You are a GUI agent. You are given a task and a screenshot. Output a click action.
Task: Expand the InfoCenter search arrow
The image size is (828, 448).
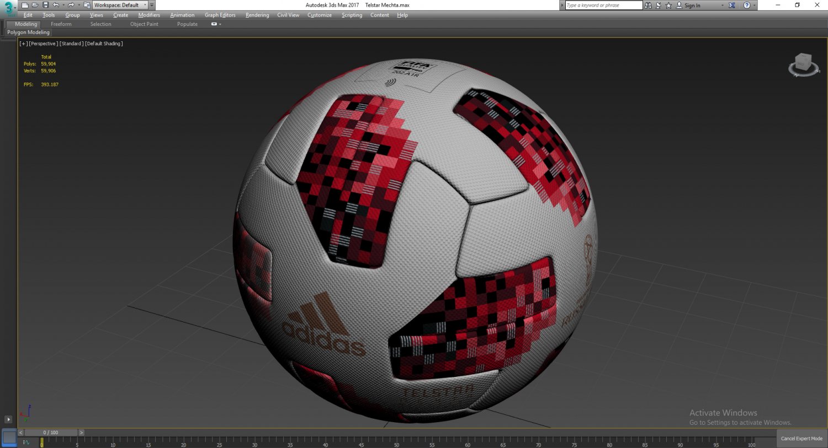[562, 5]
